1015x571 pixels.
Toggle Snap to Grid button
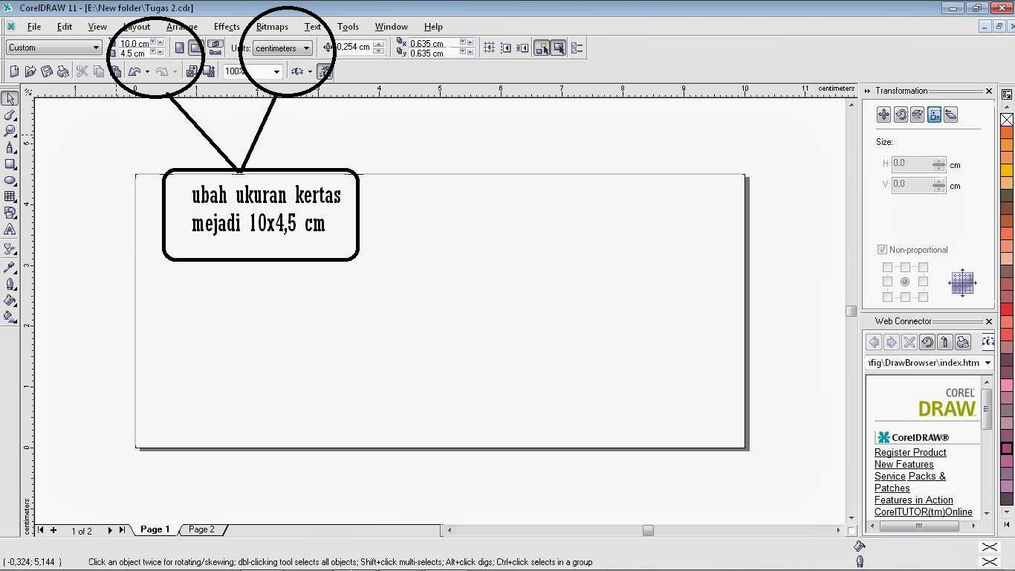pos(489,48)
